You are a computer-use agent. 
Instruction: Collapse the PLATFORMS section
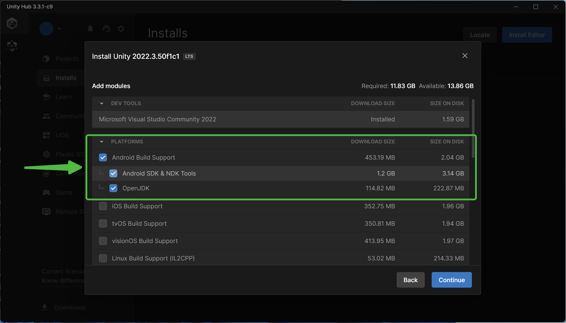tap(101, 142)
